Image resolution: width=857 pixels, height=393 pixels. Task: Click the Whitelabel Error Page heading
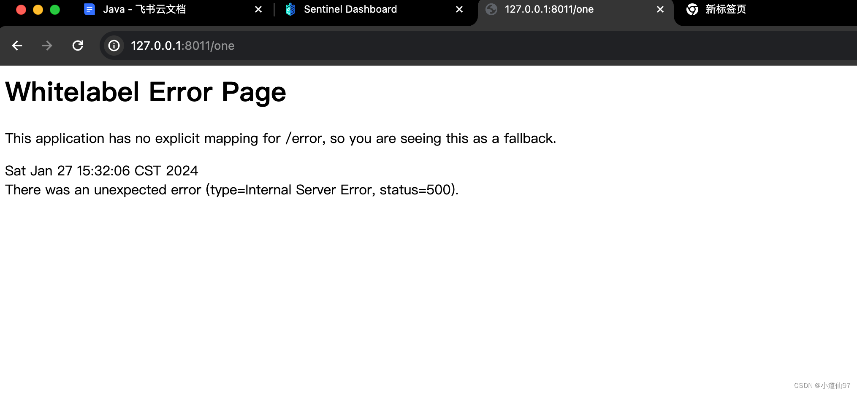pos(146,92)
